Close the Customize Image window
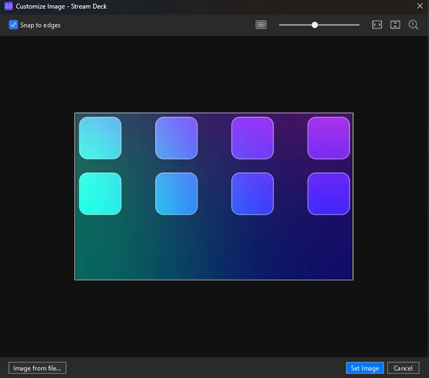This screenshot has width=429, height=378. pos(420,6)
